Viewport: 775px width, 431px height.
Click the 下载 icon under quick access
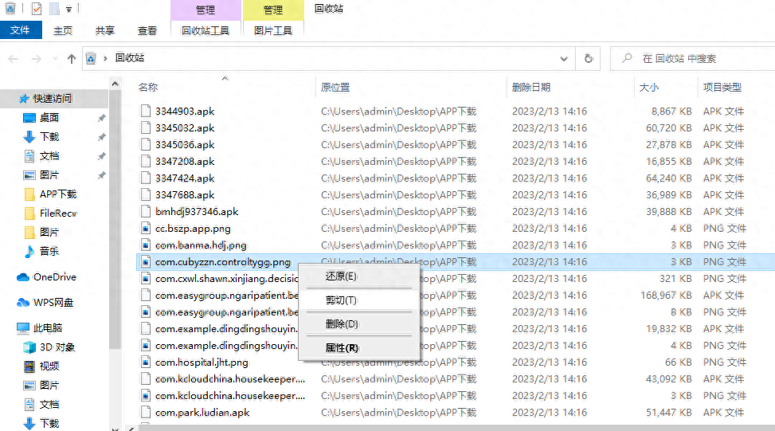29,137
